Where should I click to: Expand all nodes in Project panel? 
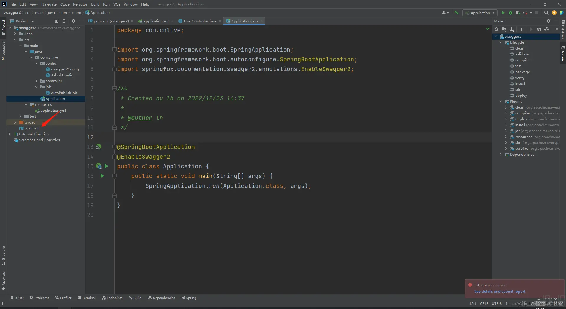pos(56,21)
